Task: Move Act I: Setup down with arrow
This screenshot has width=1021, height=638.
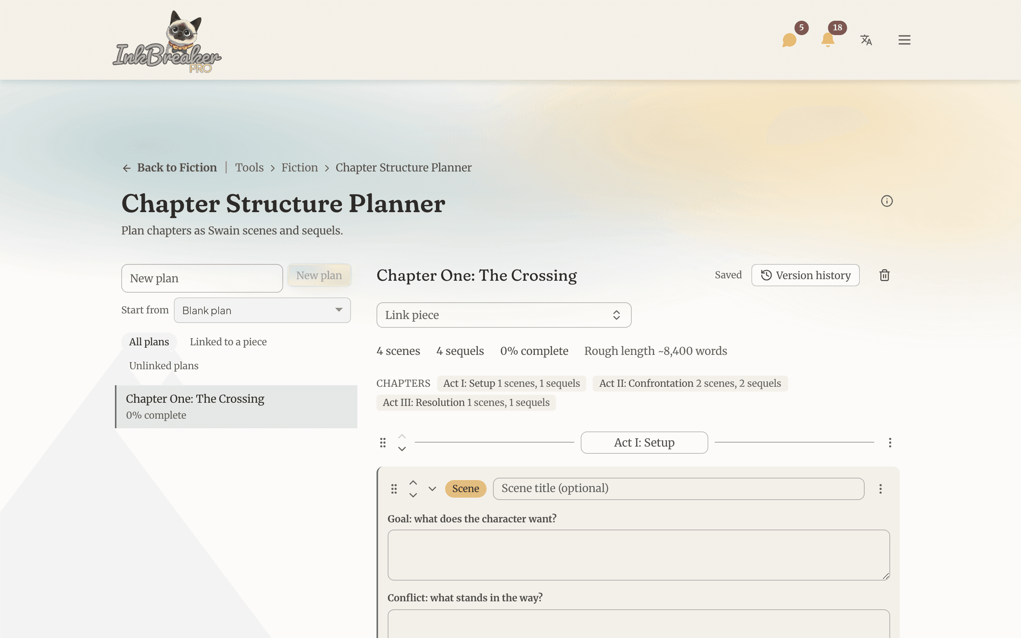Action: 402,449
